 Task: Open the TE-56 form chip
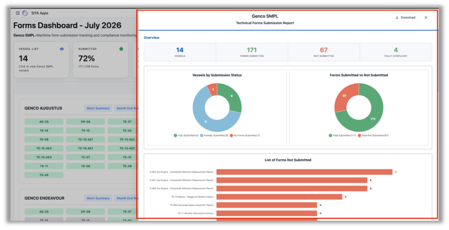86,166
